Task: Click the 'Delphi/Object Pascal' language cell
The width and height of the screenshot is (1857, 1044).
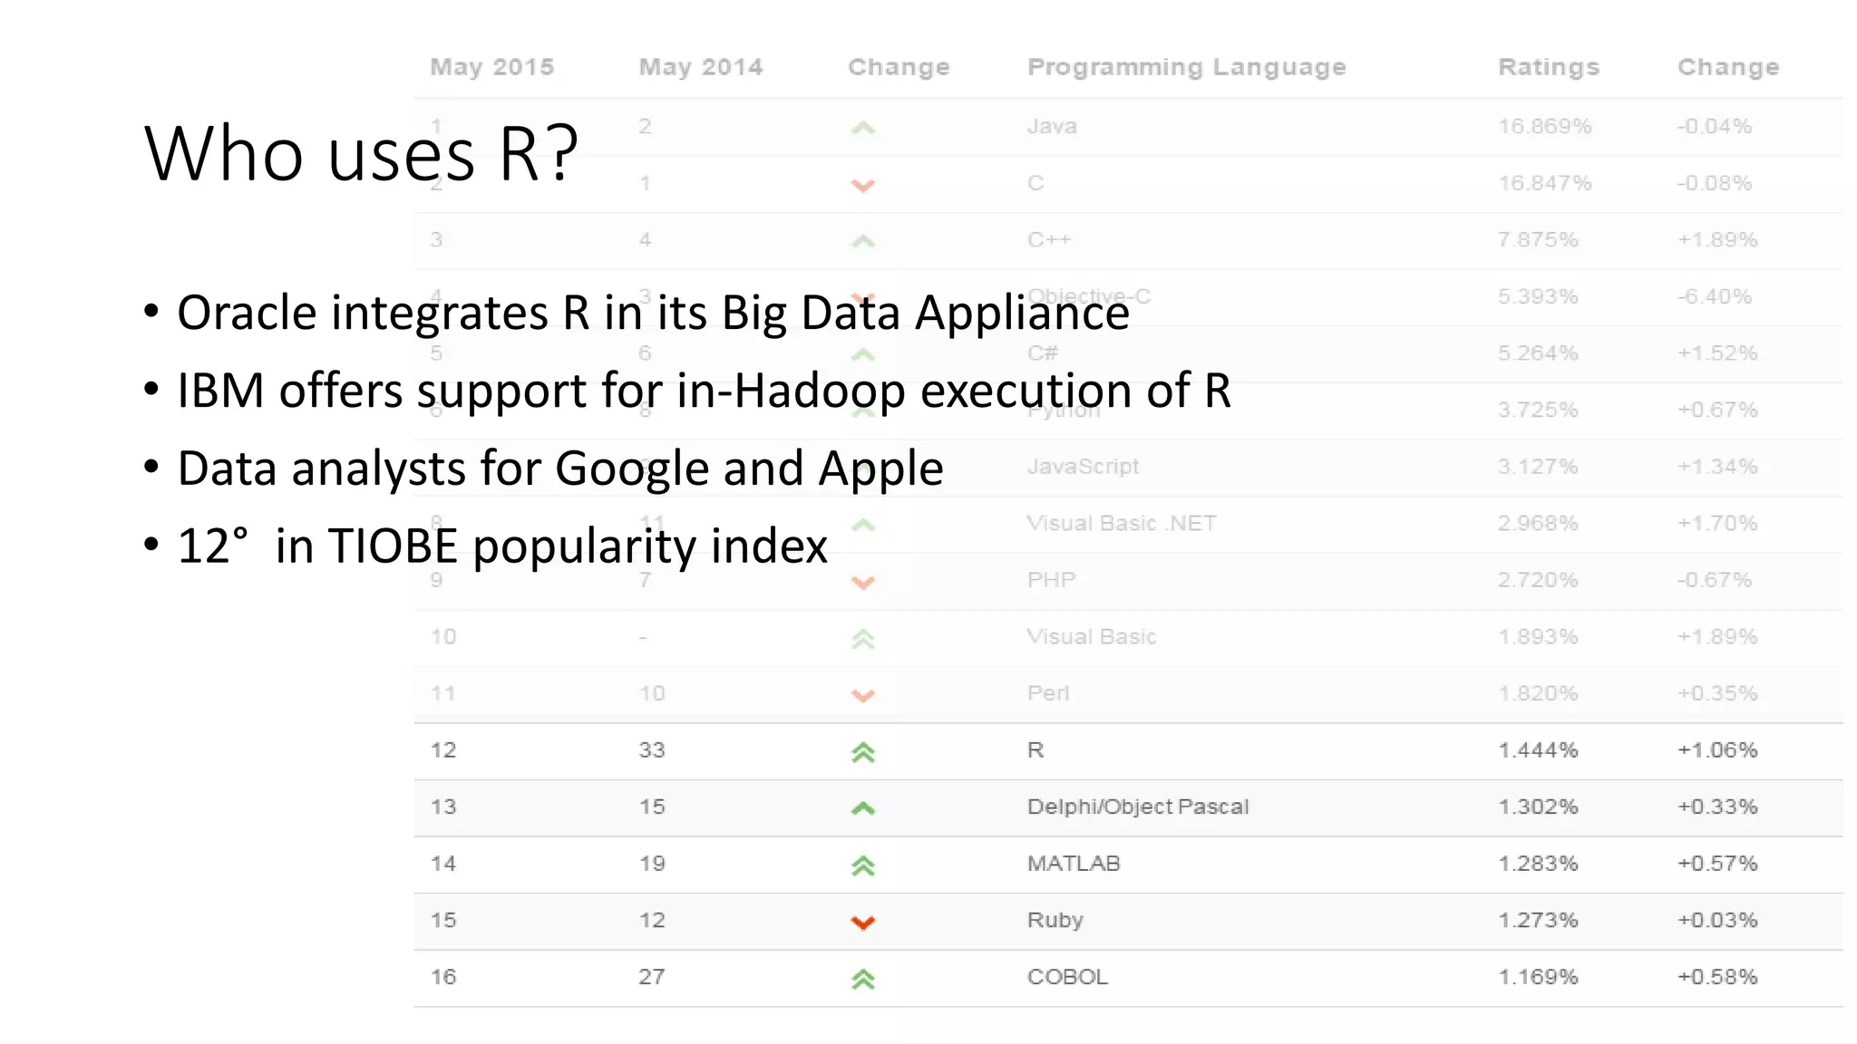Action: [1138, 807]
